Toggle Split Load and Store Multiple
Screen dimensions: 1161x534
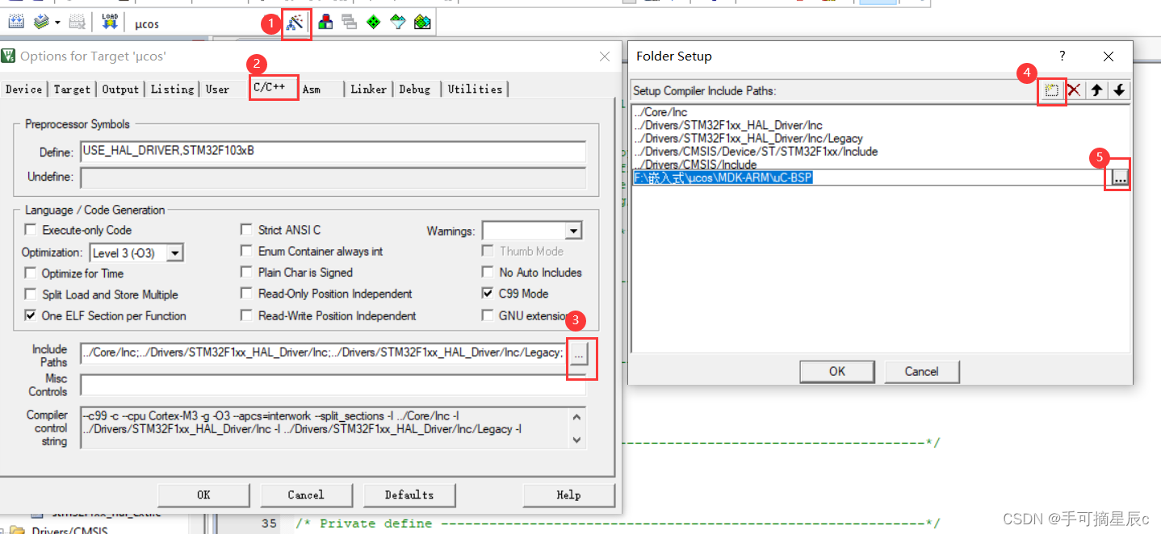(x=31, y=294)
